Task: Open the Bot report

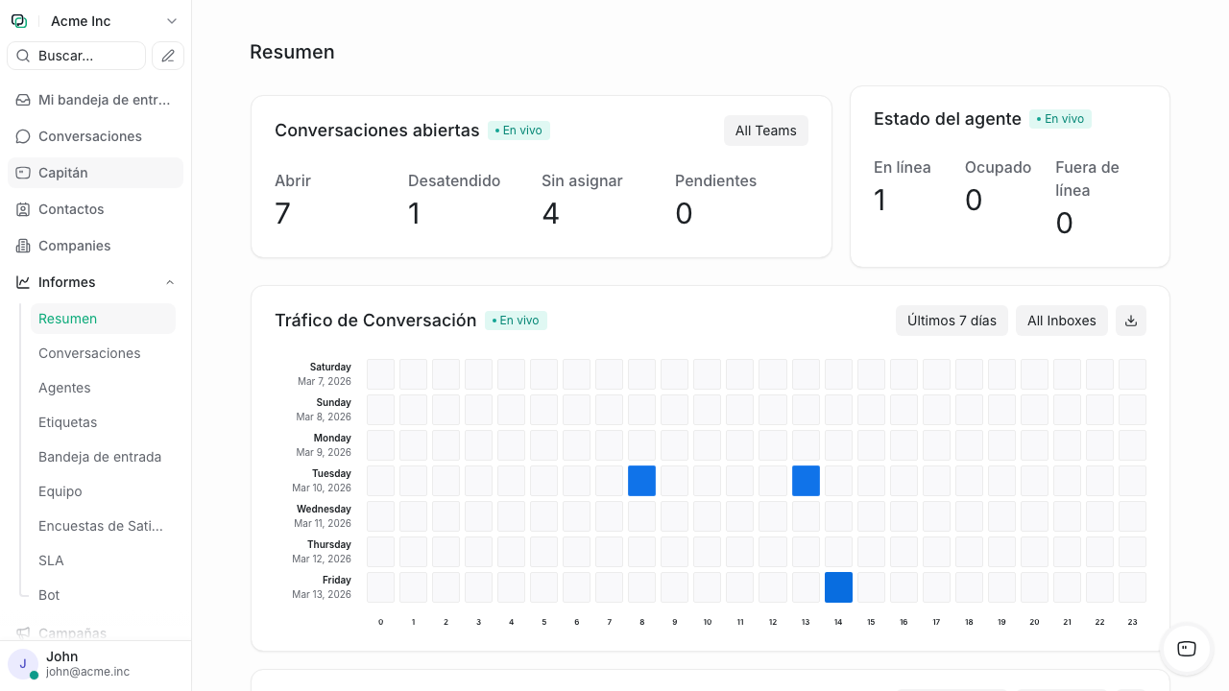Action: [x=49, y=595]
